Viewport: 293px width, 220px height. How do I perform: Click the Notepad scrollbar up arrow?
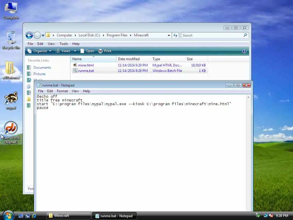click(x=248, y=97)
